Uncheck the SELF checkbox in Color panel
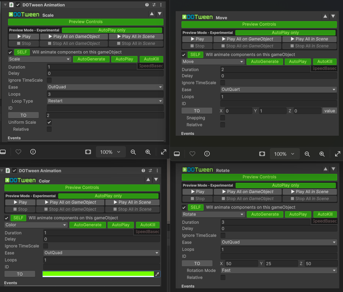343x292 pixels. tap(7, 218)
